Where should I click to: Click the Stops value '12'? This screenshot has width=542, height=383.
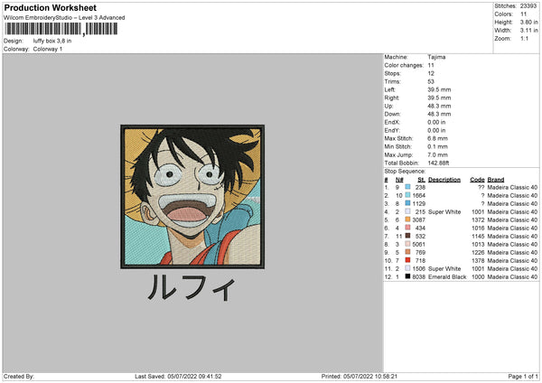tap(431, 73)
